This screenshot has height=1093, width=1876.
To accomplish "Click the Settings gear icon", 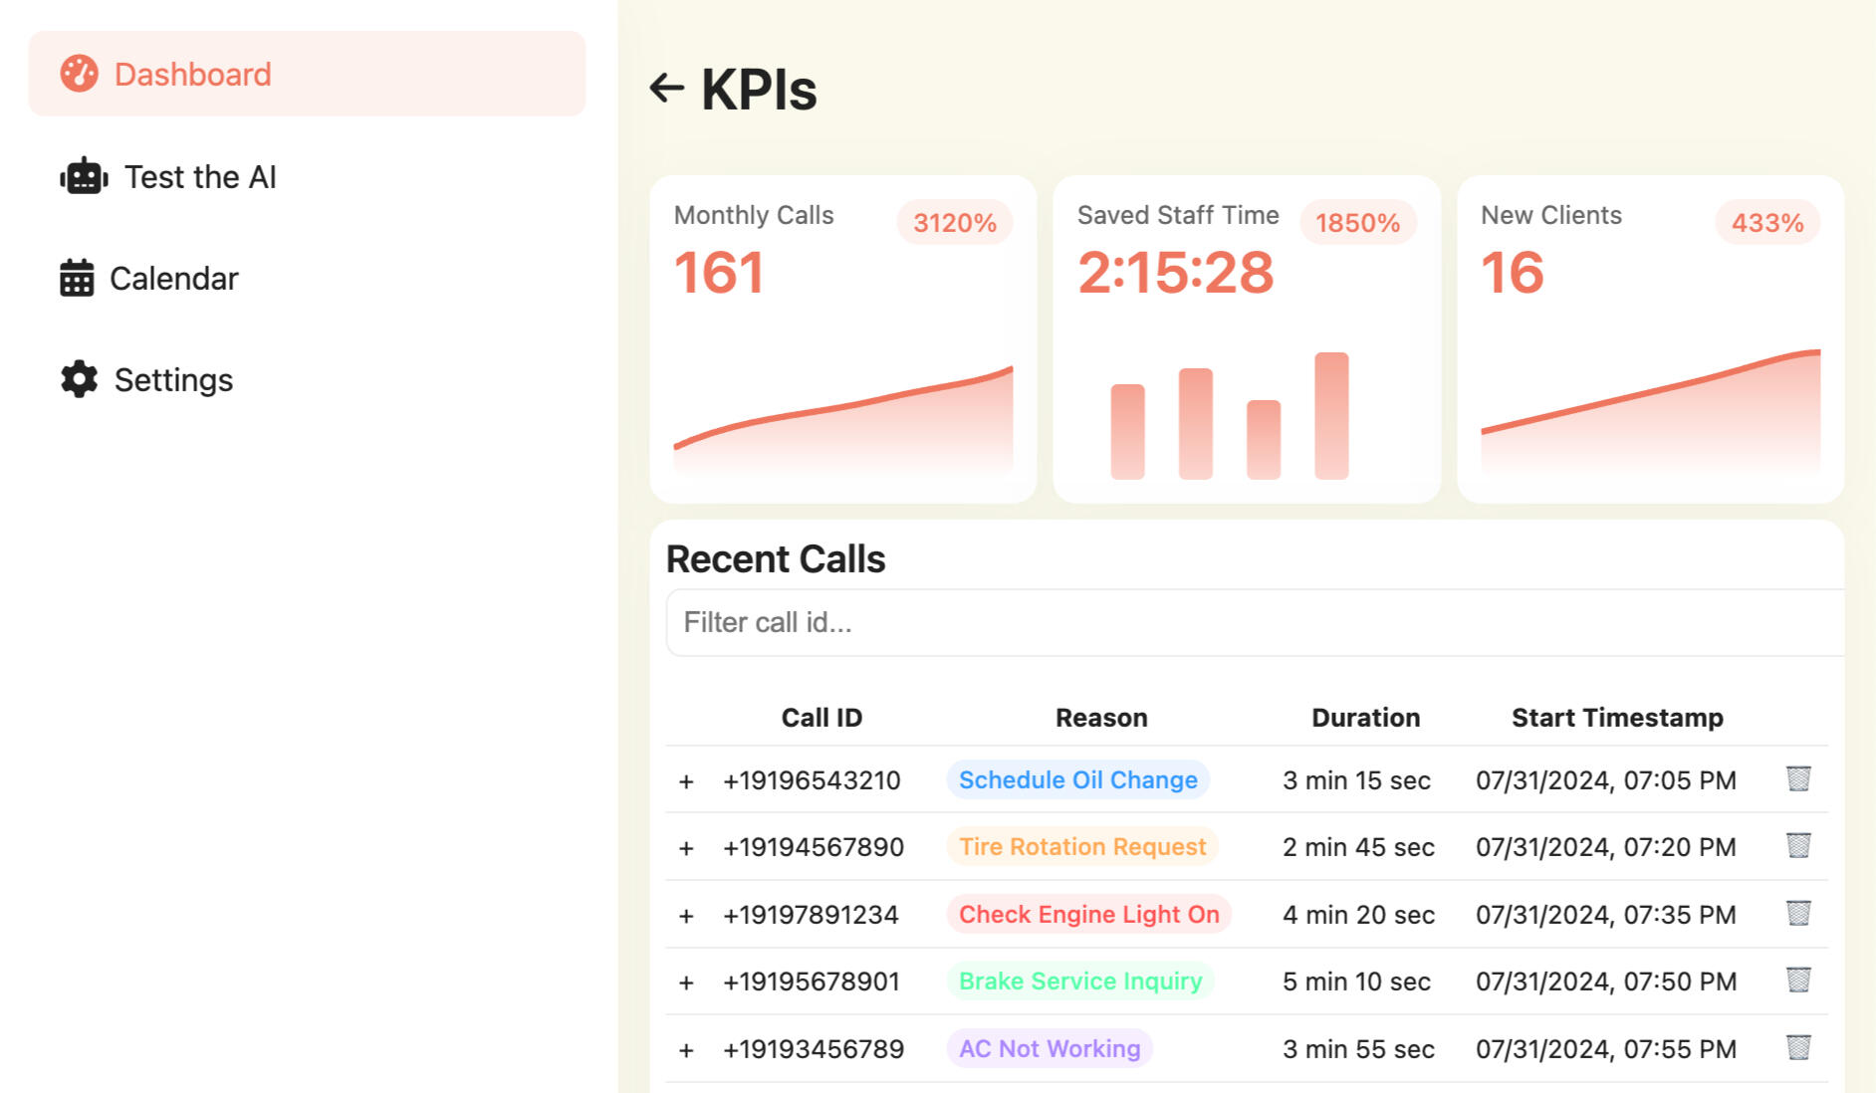I will (79, 379).
